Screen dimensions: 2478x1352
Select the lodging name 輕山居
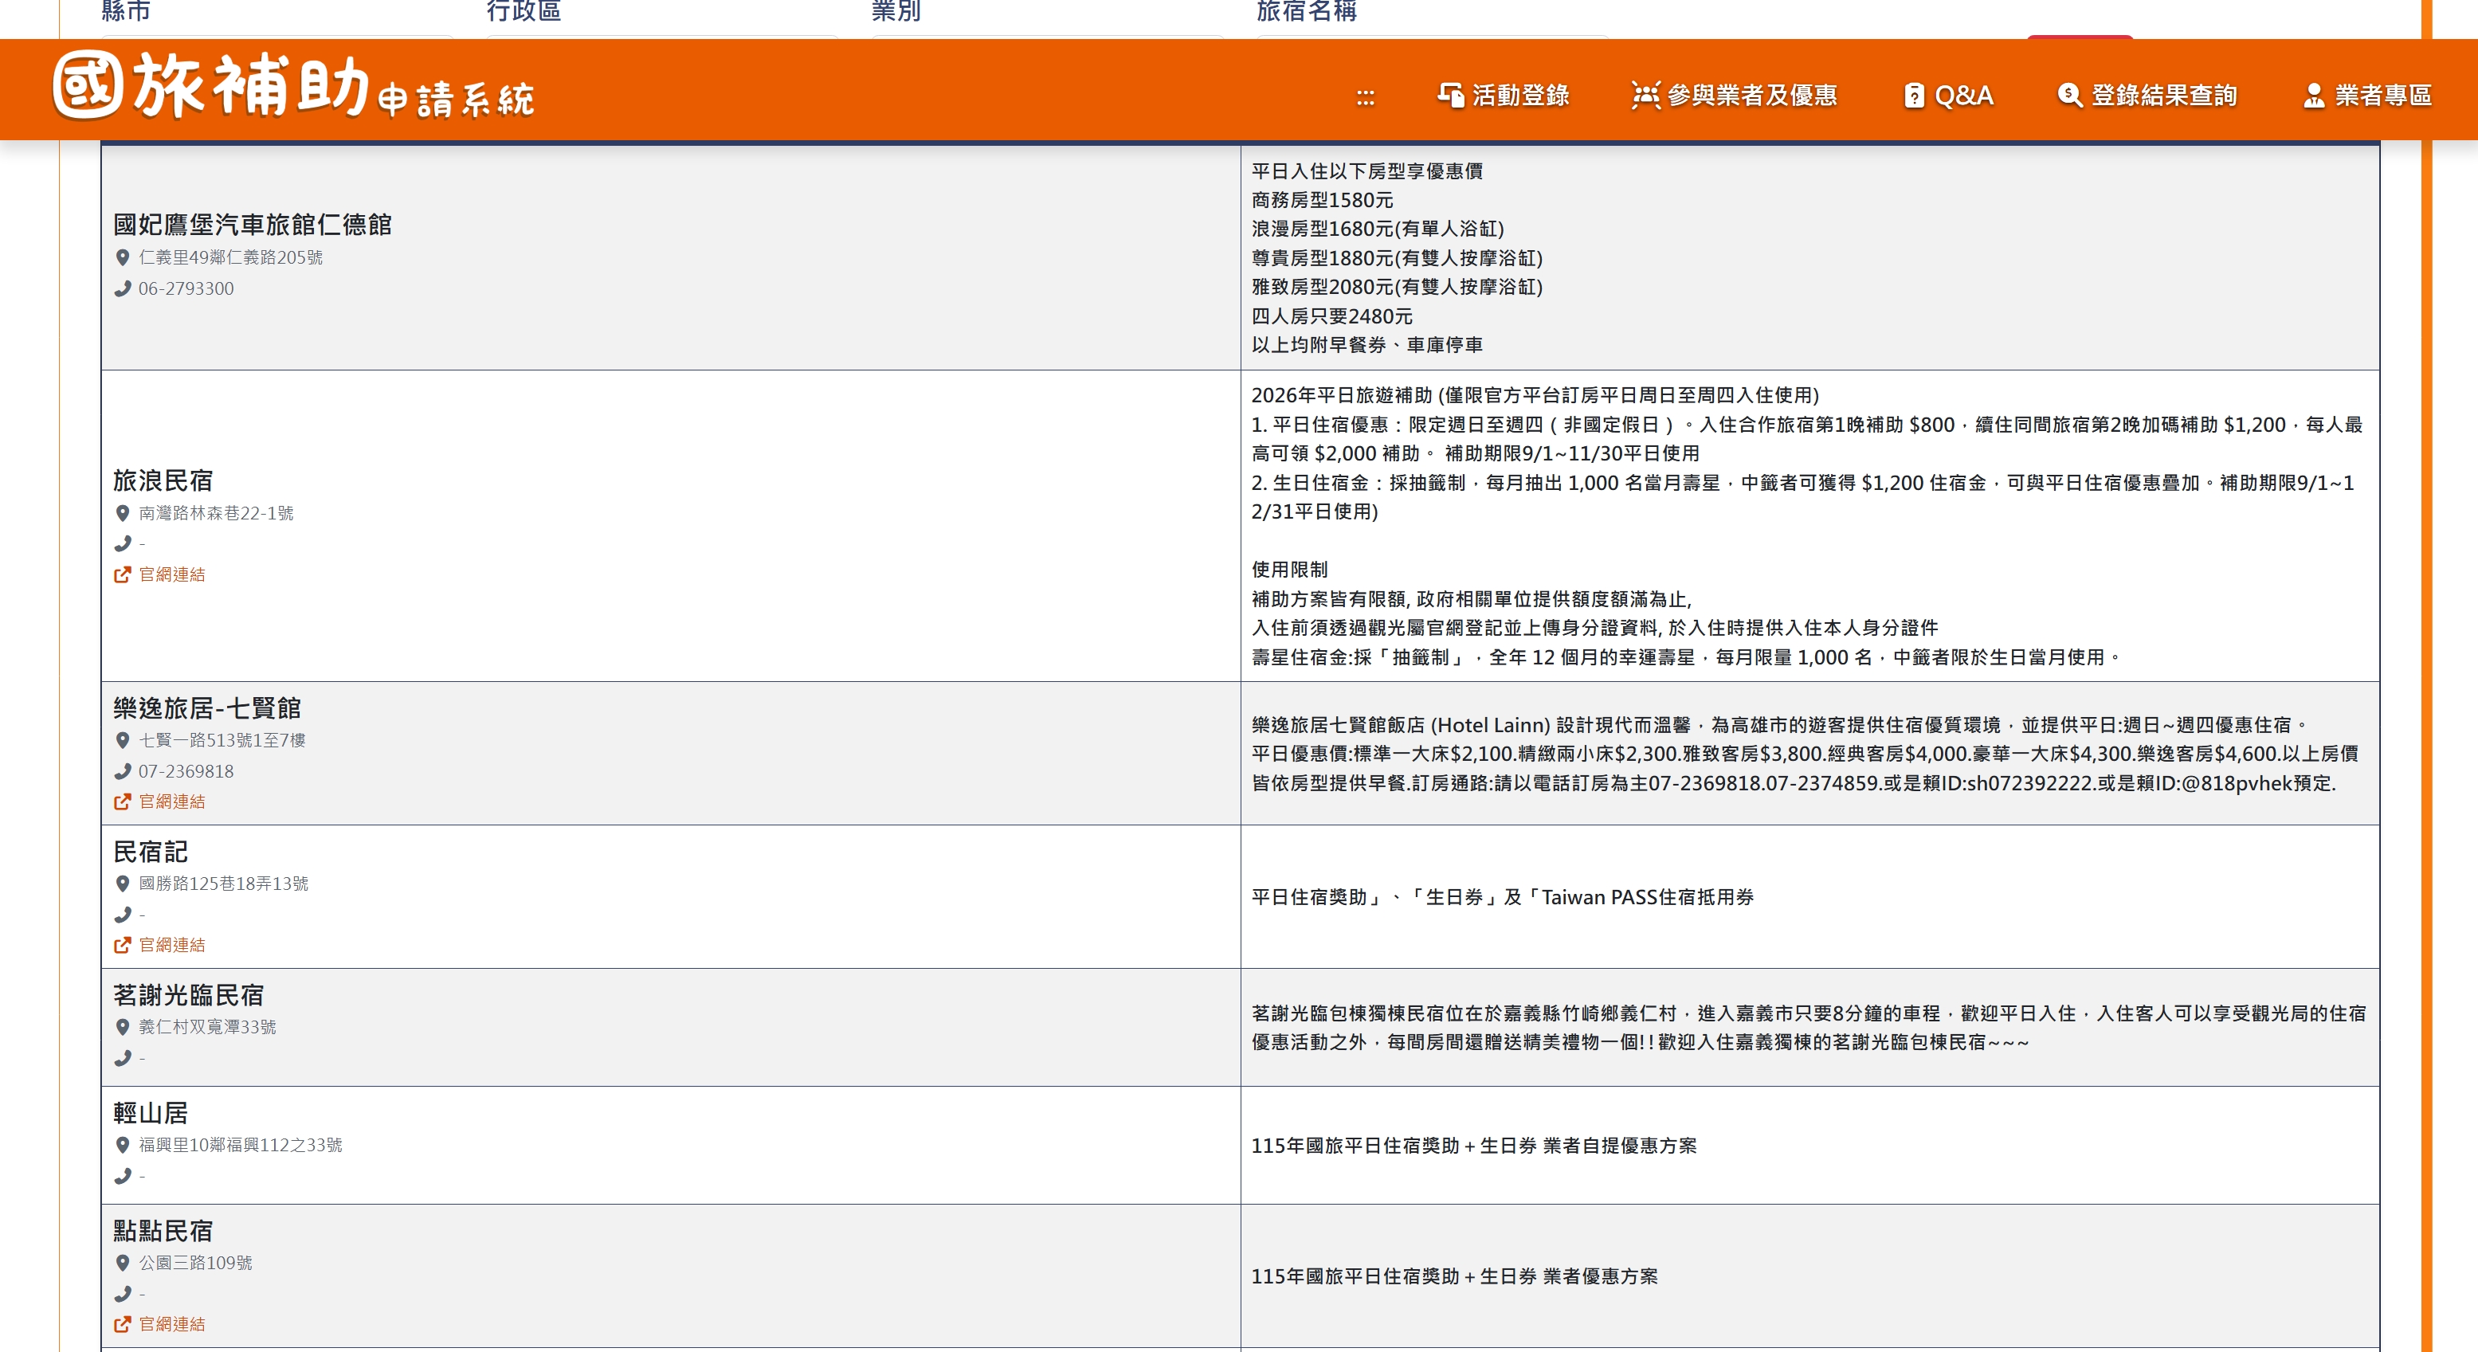pyautogui.click(x=151, y=1112)
